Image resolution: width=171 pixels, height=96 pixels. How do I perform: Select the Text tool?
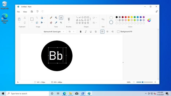click(61, 18)
